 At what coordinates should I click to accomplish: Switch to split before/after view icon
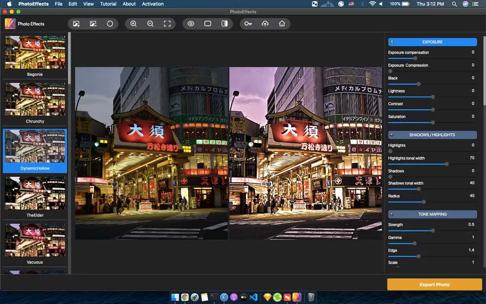pos(225,23)
